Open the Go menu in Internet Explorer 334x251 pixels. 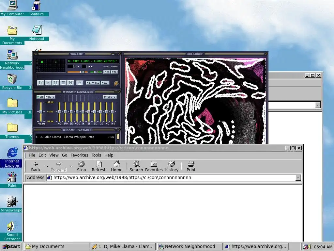coord(65,155)
